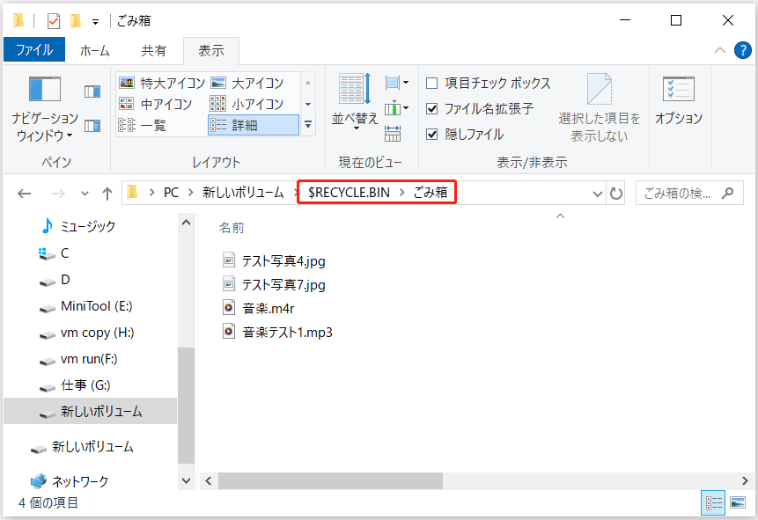This screenshot has height=520, width=758.
Task: Select the 表示 ribbon tab
Action: tap(211, 50)
